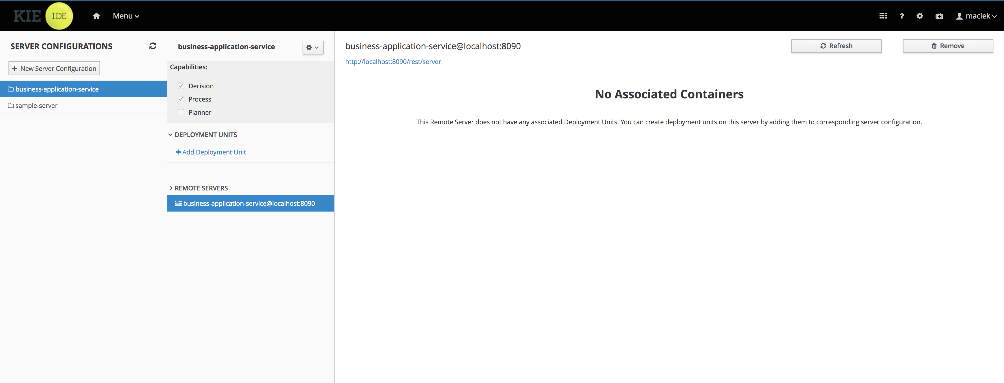The width and height of the screenshot is (1004, 383).
Task: Click the New Server Configuration button
Action: [x=54, y=69]
